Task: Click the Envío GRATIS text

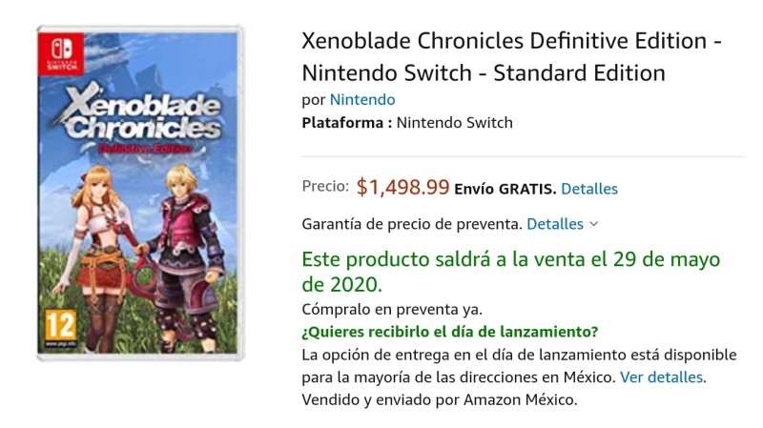Action: (x=505, y=189)
